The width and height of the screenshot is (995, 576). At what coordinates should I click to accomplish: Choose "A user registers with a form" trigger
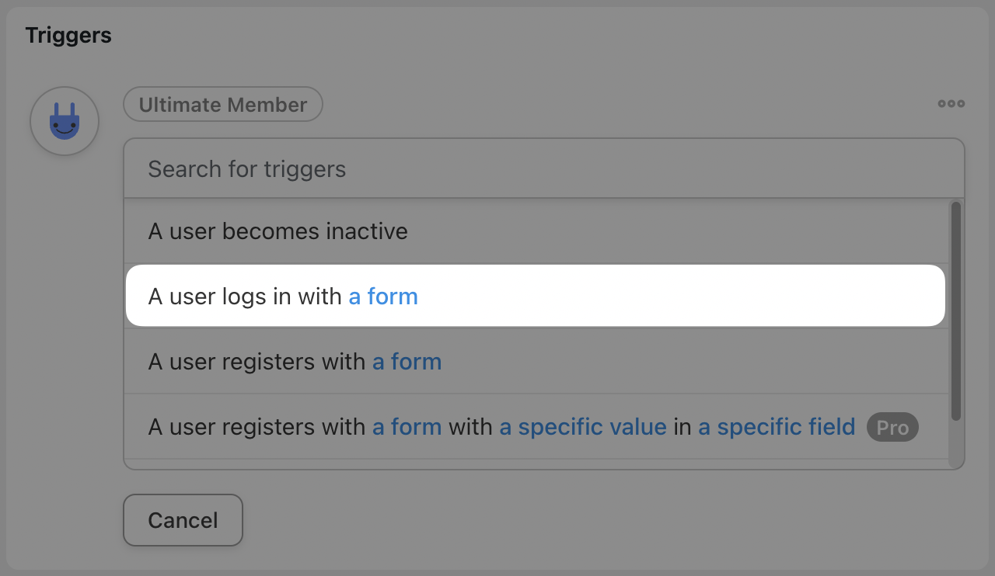click(536, 362)
